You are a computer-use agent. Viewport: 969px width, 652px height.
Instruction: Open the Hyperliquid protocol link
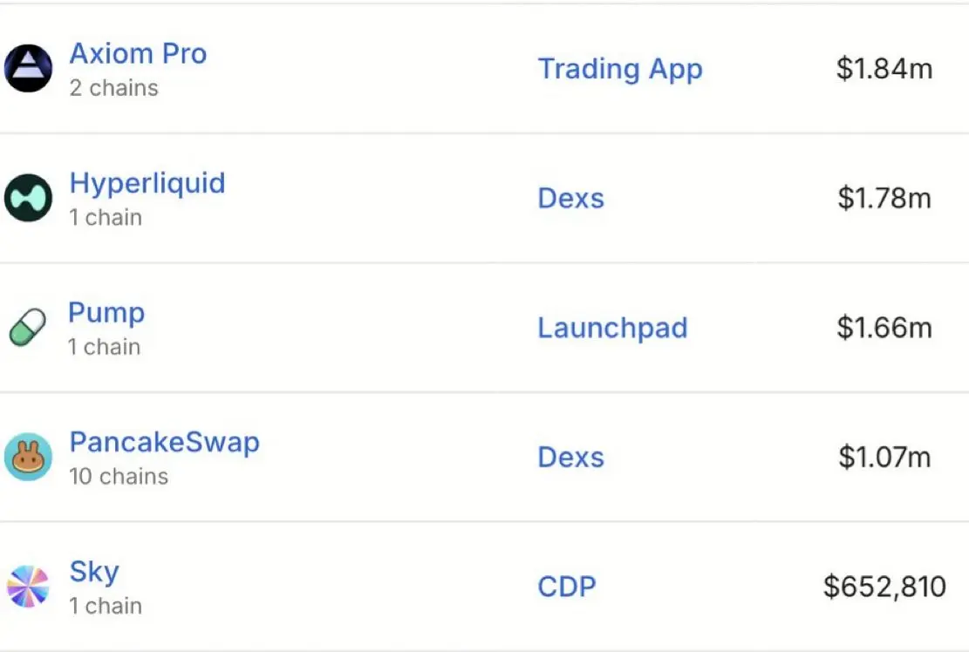[x=147, y=183]
